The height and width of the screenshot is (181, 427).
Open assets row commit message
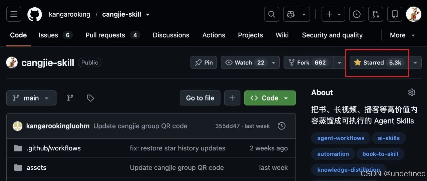tap(177, 168)
